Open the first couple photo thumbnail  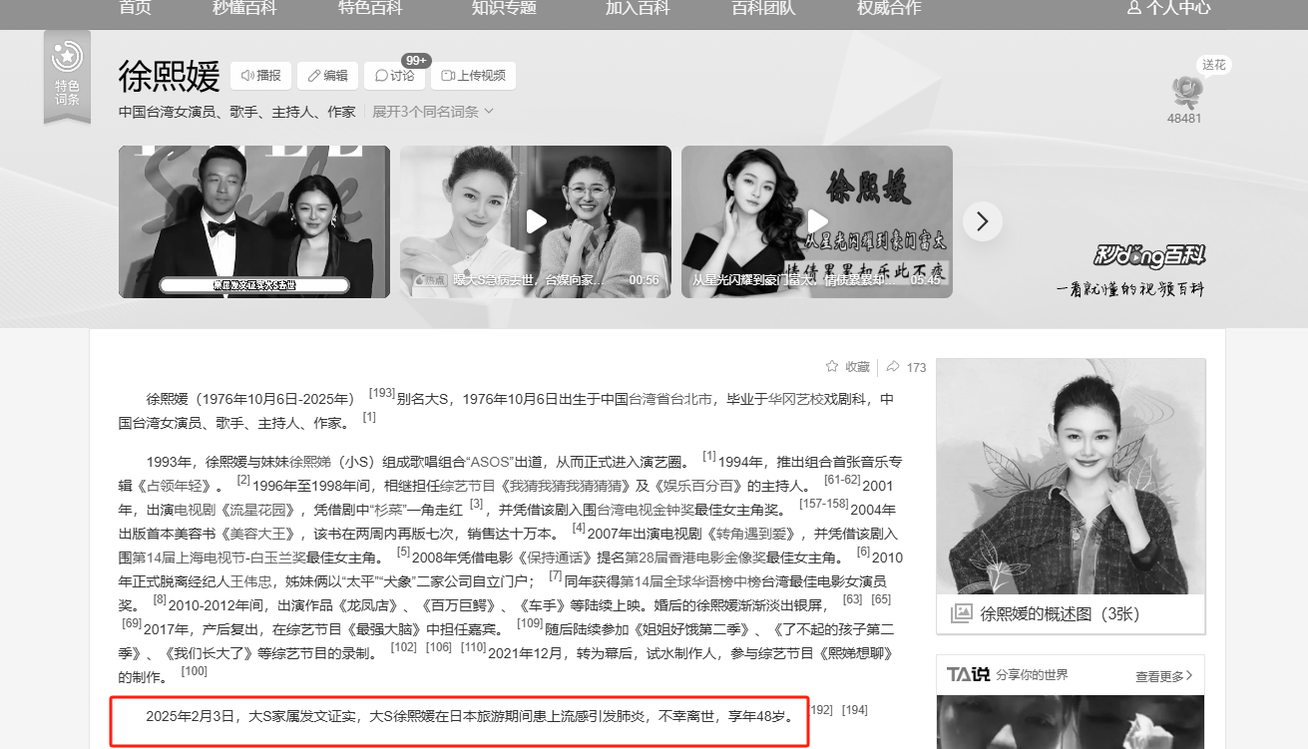(x=254, y=221)
